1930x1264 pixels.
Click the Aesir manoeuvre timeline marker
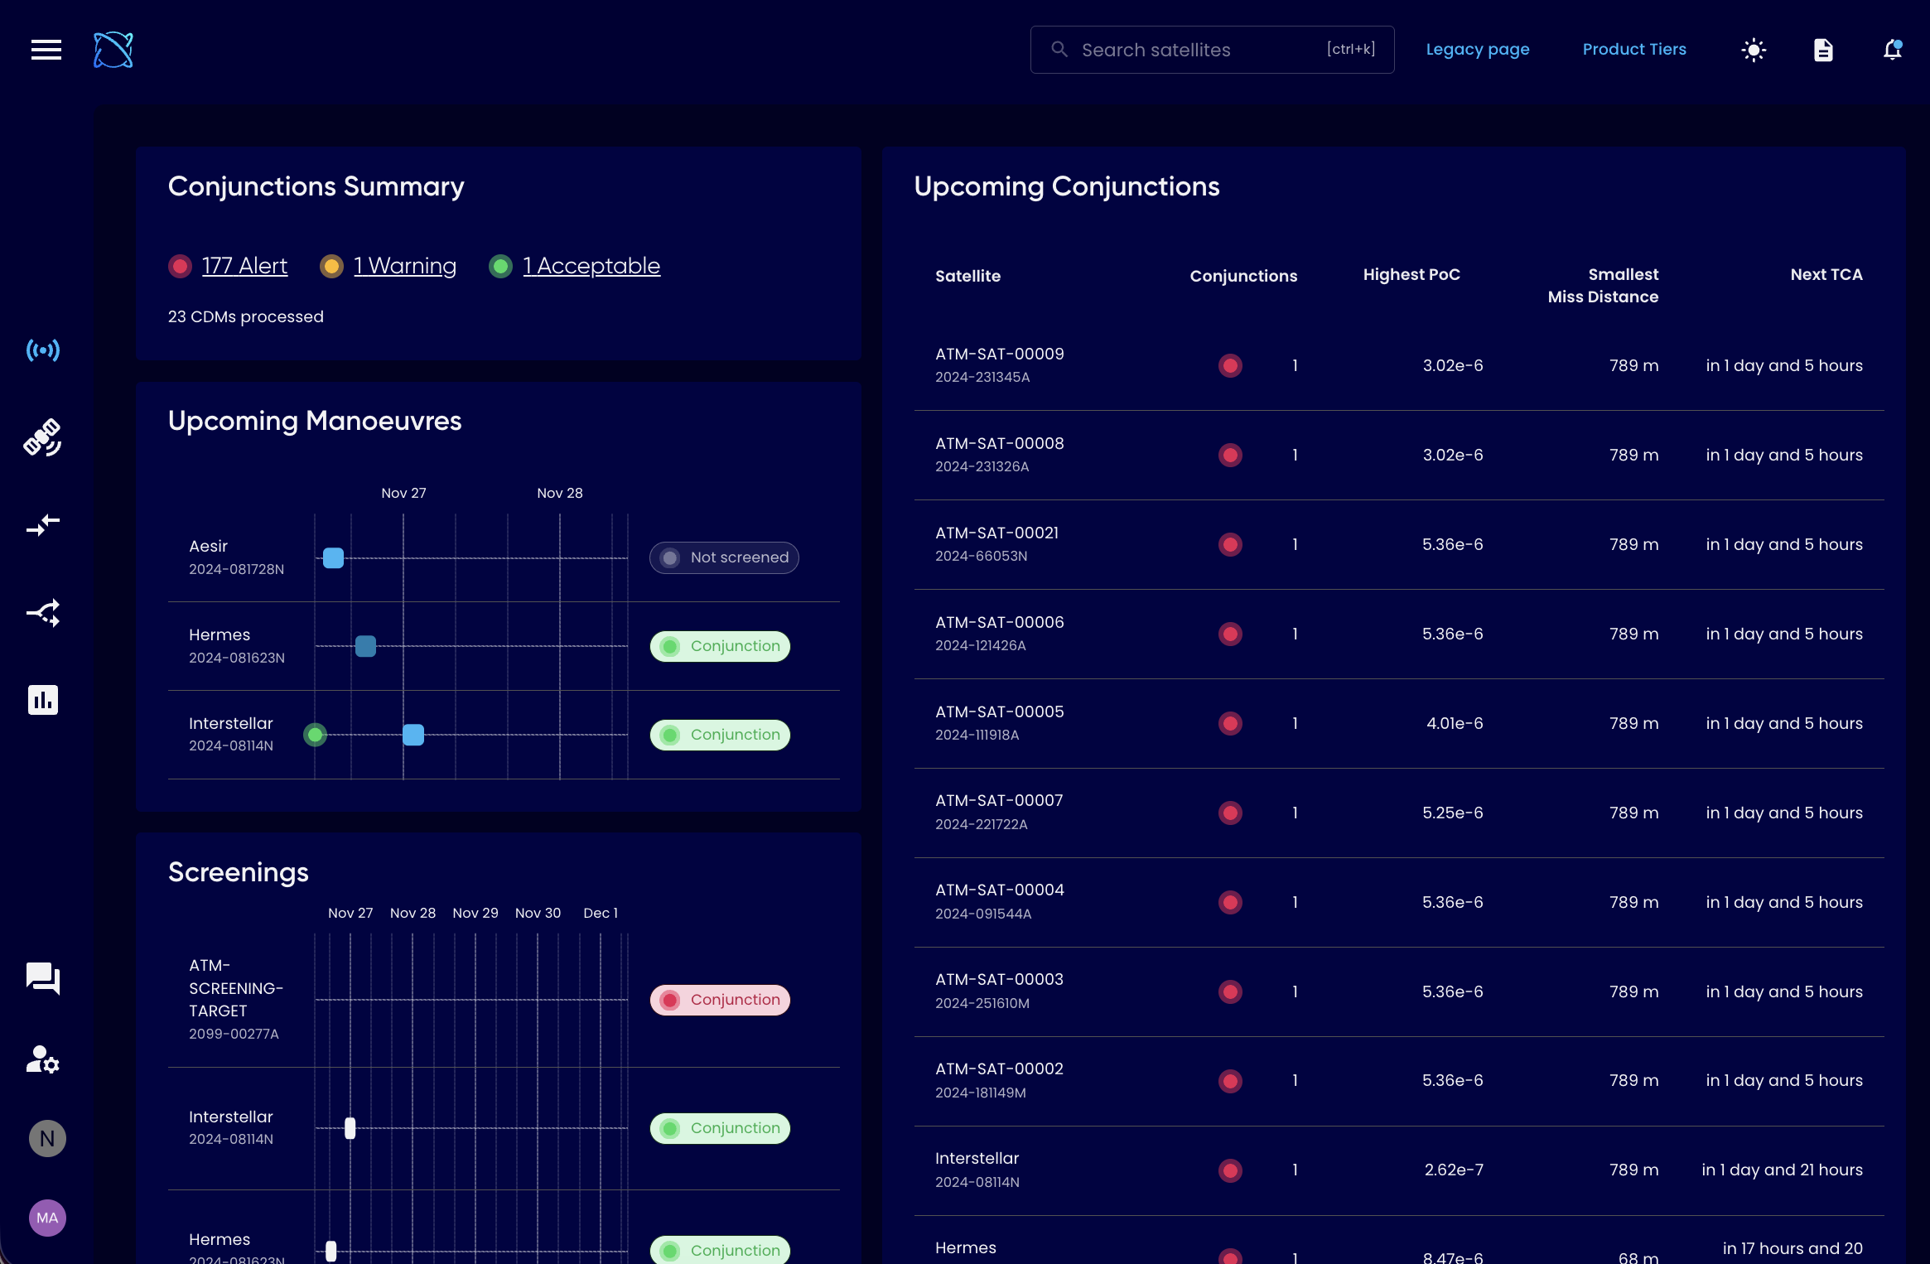pyautogui.click(x=334, y=558)
